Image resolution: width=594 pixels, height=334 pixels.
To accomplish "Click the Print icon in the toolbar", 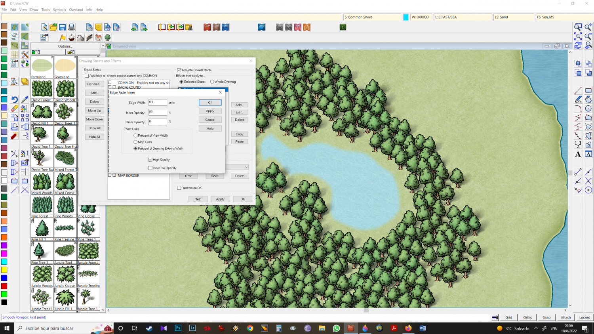I will (x=71, y=27).
